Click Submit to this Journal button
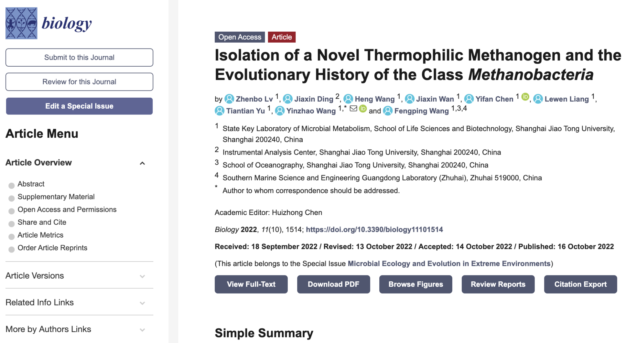 point(79,57)
